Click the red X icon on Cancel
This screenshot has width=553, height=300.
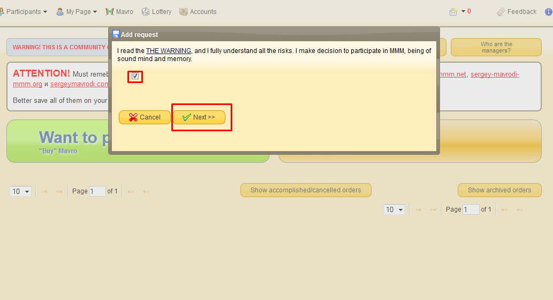point(133,117)
